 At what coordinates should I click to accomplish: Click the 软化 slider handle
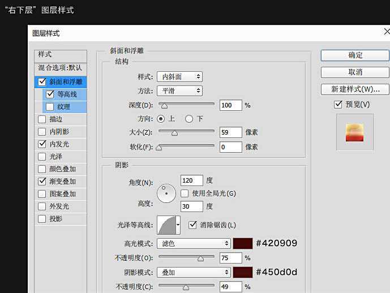pos(159,148)
